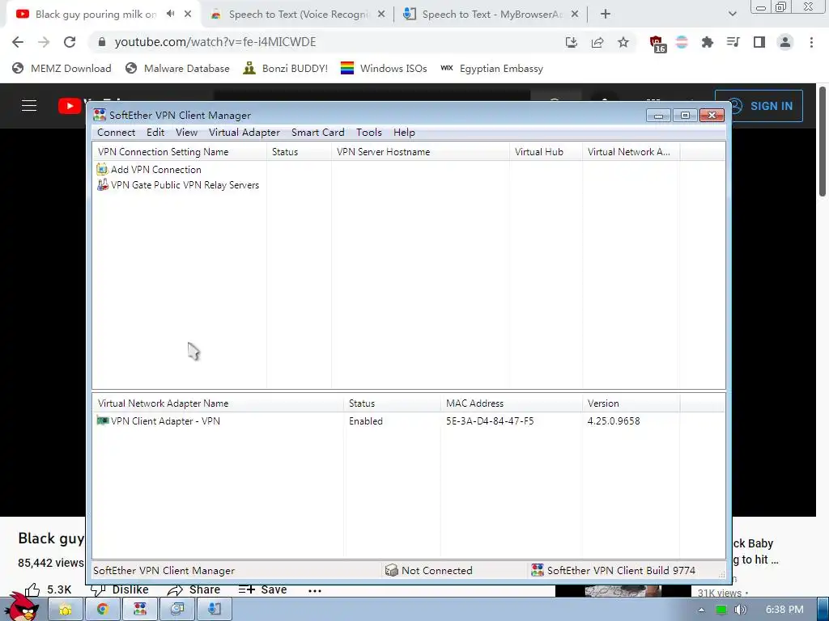Click the Angry Birds start button
Image resolution: width=829 pixels, height=621 pixels.
point(21,607)
